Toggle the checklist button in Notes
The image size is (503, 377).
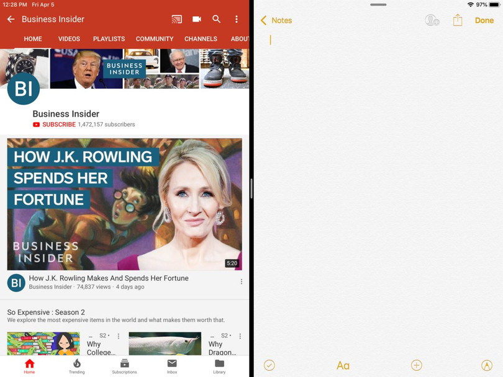269,365
